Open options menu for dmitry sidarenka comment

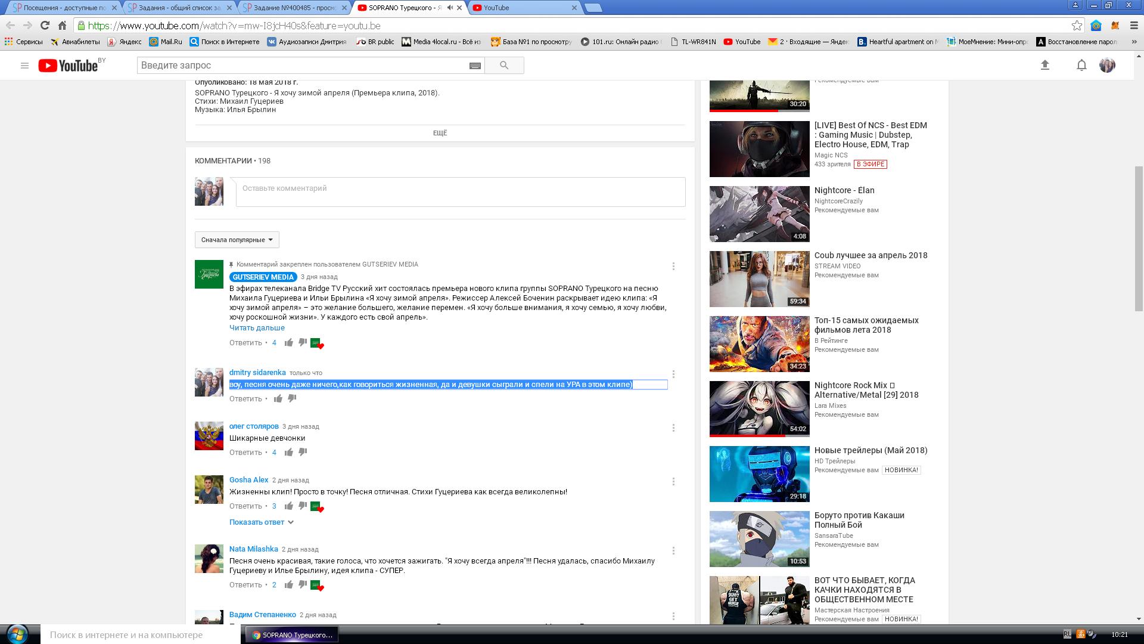(673, 374)
